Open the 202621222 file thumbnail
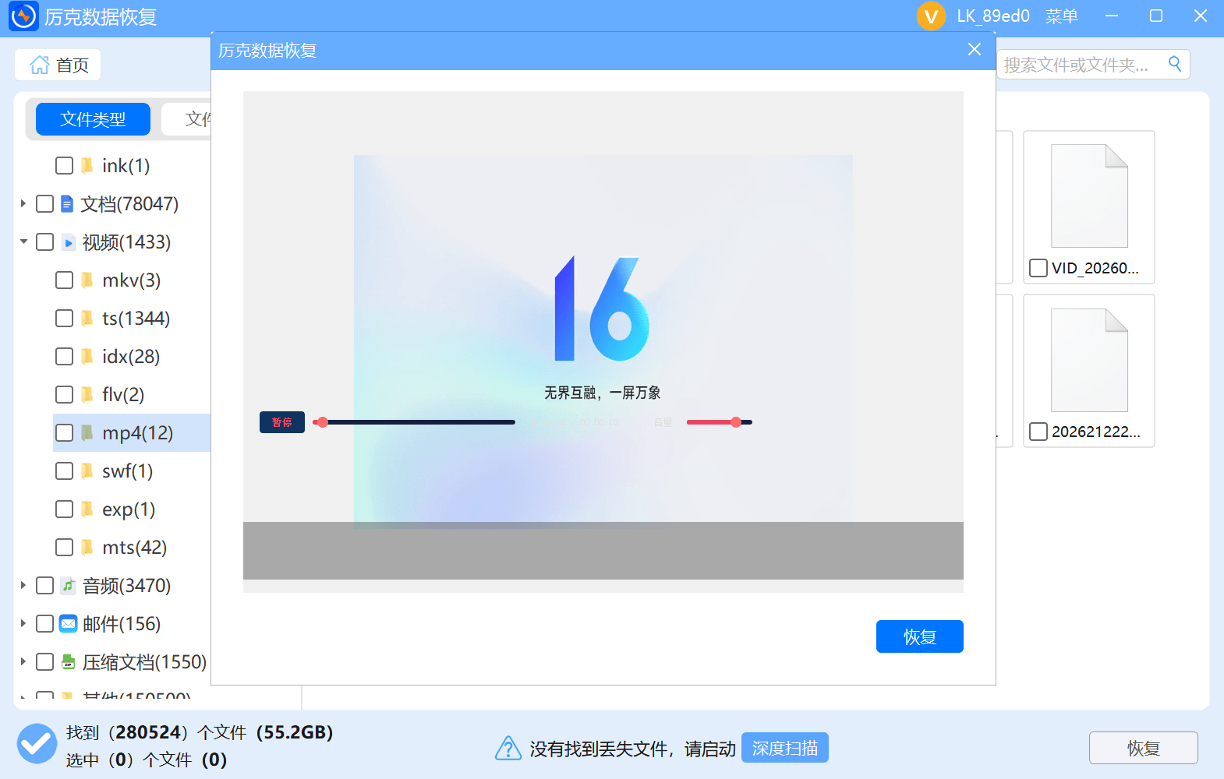 1089,360
